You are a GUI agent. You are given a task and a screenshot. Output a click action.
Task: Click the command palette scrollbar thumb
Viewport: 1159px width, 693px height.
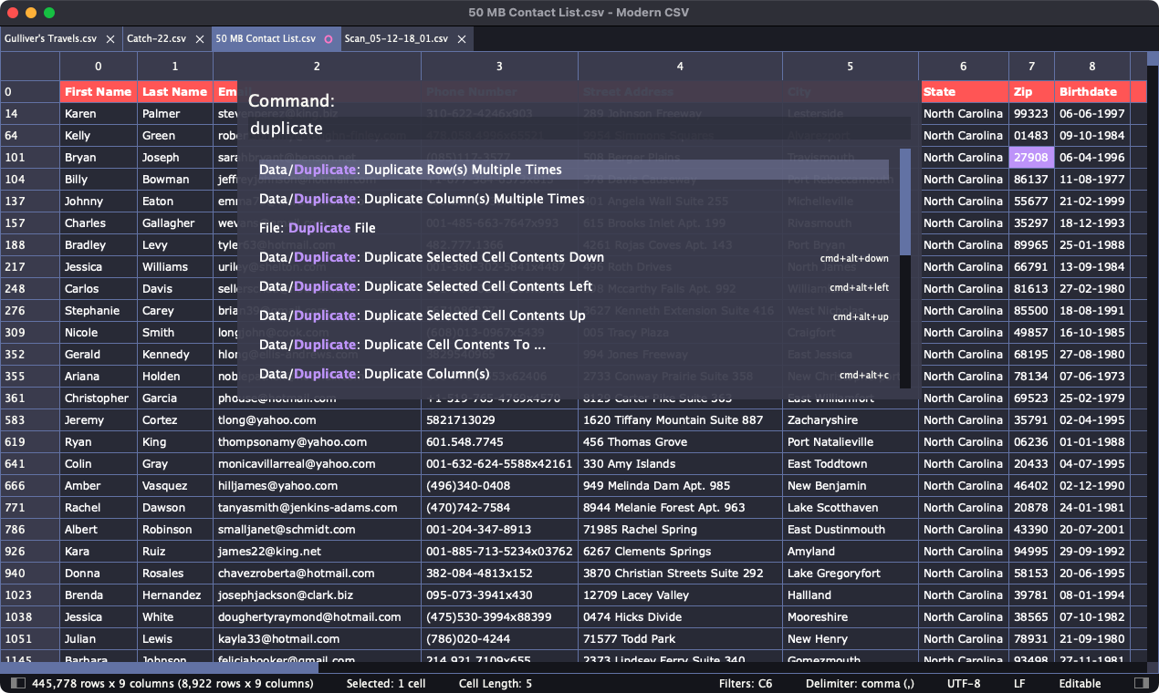click(x=905, y=202)
